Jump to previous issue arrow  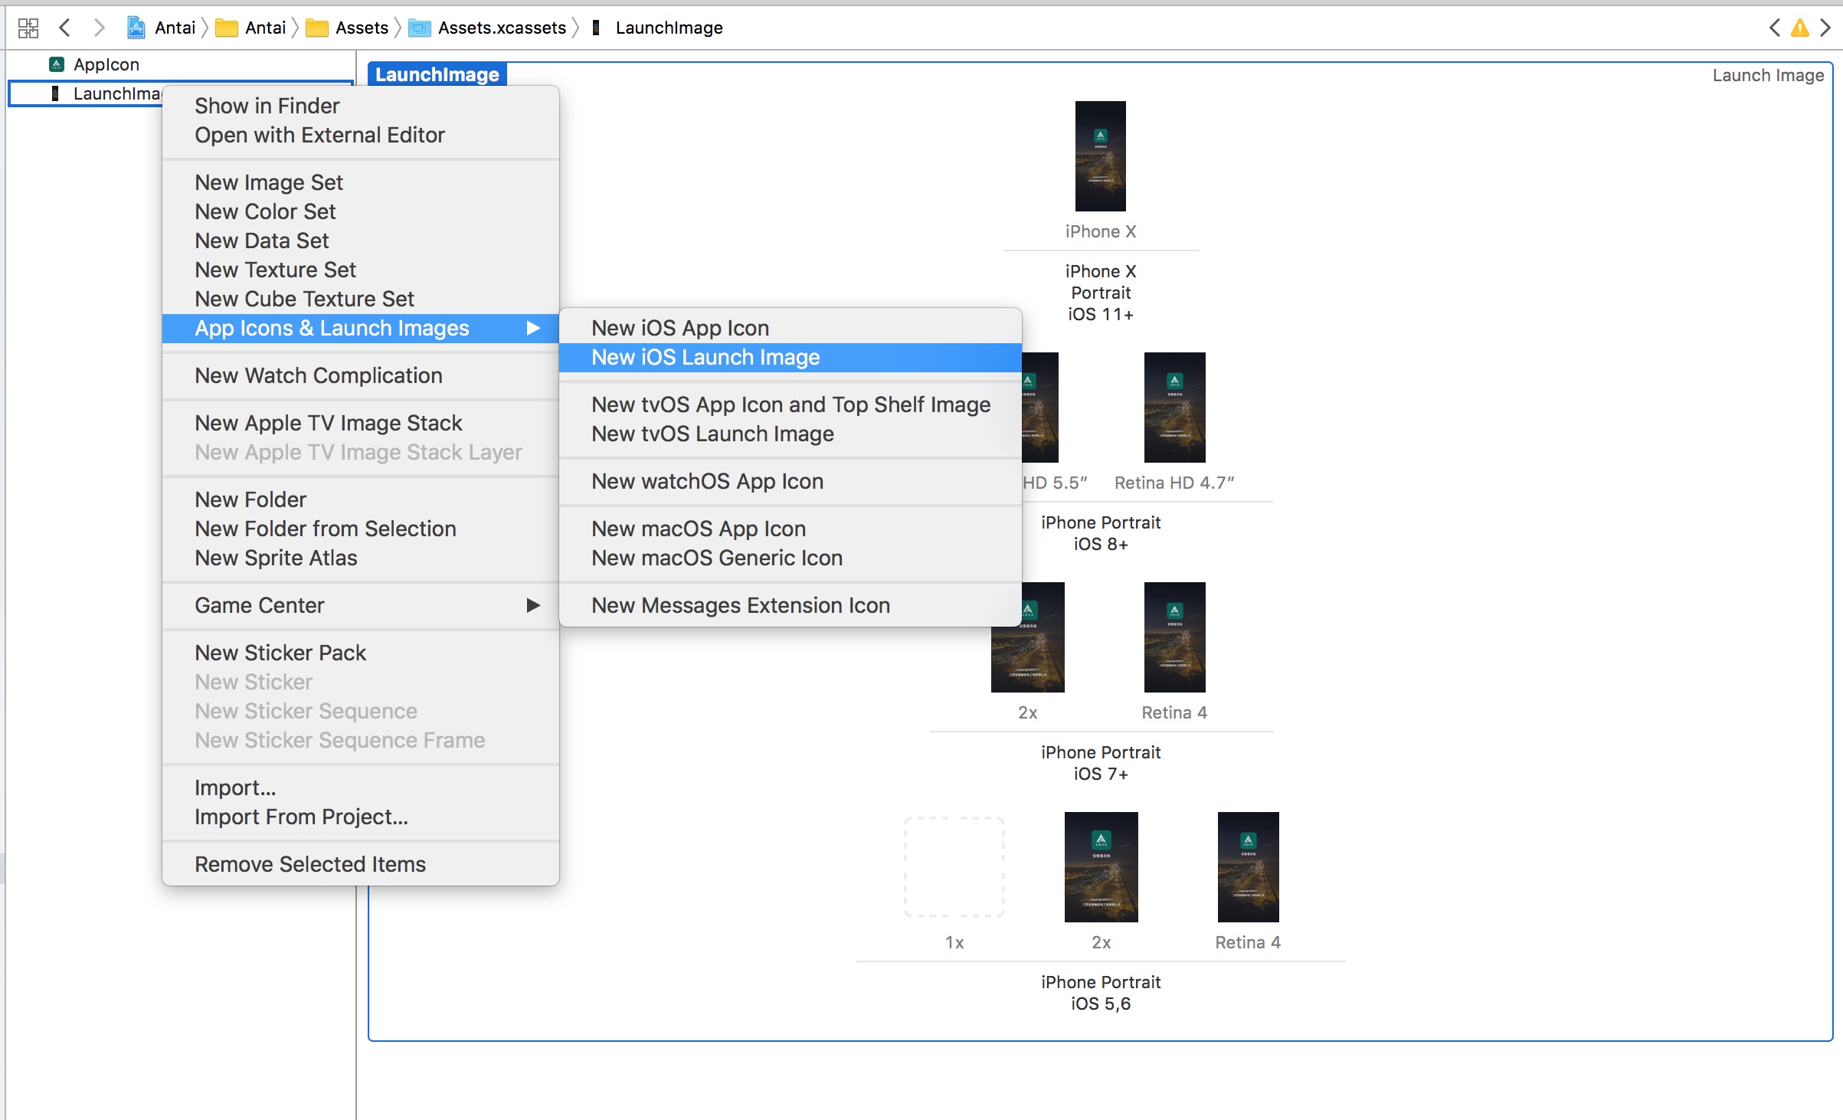(x=1774, y=28)
